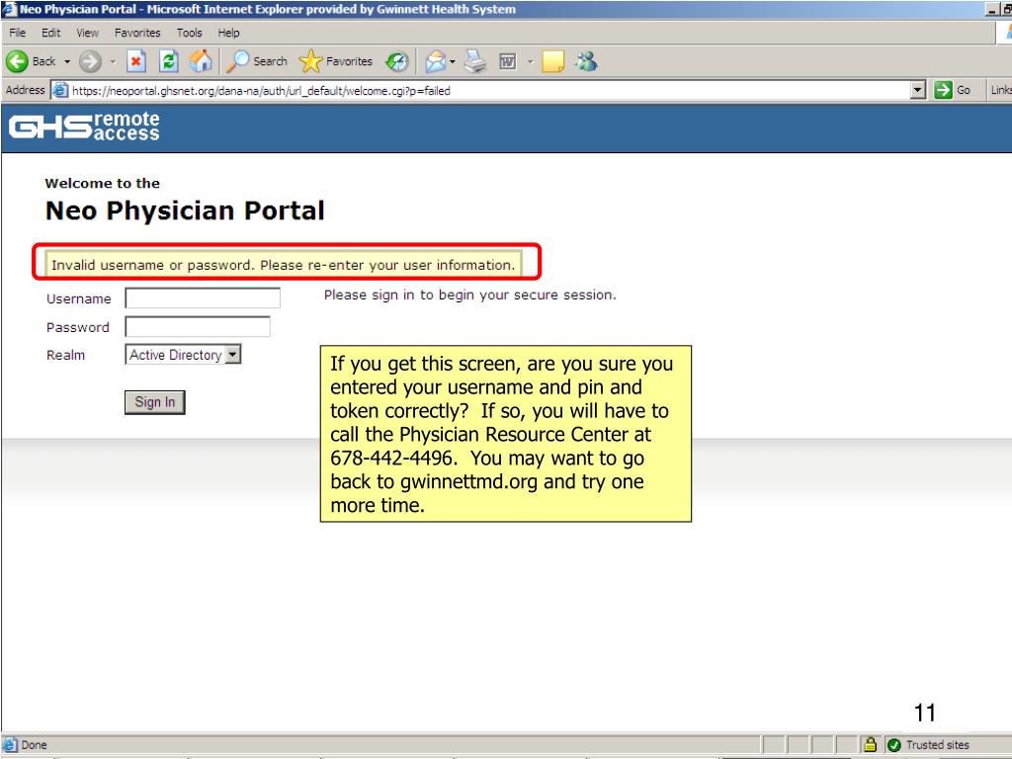The height and width of the screenshot is (759, 1012).
Task: Click the padlock icon in the status bar
Action: (x=870, y=745)
